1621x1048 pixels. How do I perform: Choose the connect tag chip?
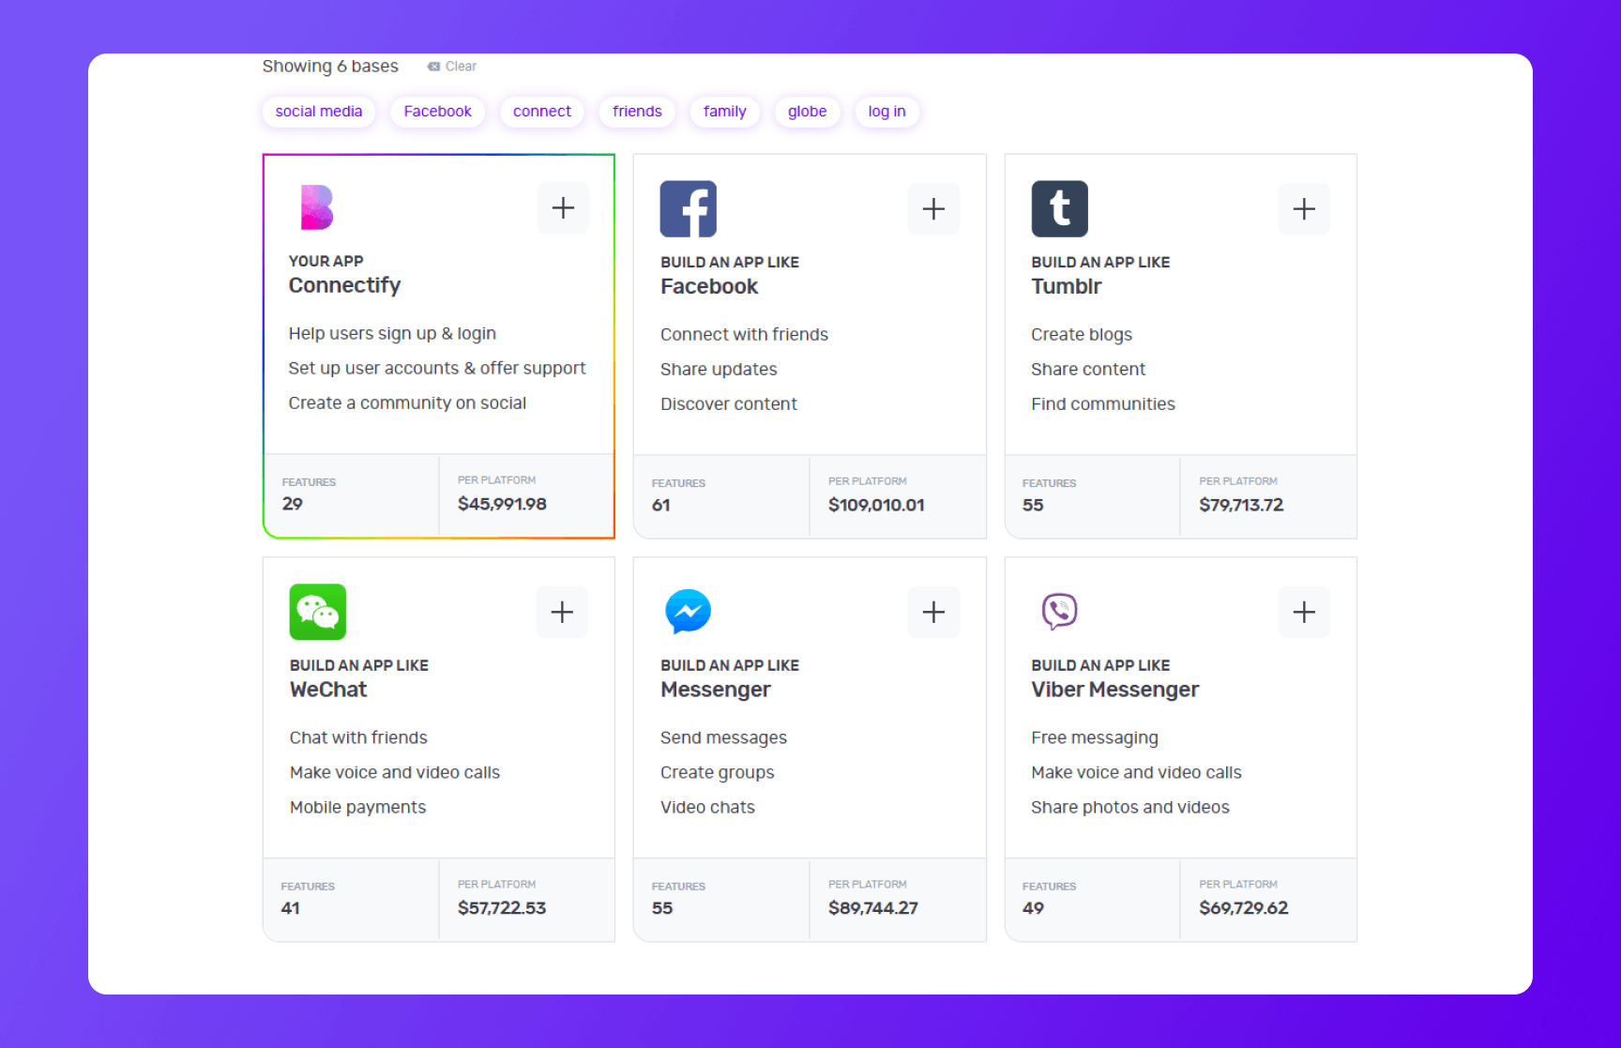[x=542, y=112]
